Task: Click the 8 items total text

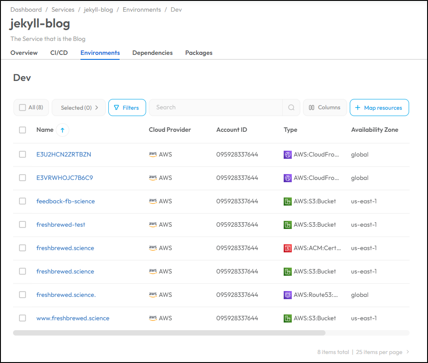Action: pyautogui.click(x=333, y=352)
